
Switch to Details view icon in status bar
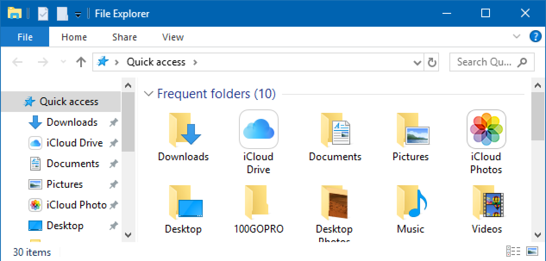[513, 251]
